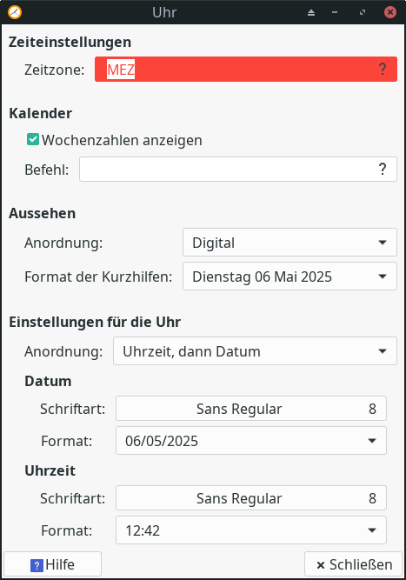The image size is (406, 580).
Task: Click into the Zeitzone field showing MEZ
Action: point(246,70)
